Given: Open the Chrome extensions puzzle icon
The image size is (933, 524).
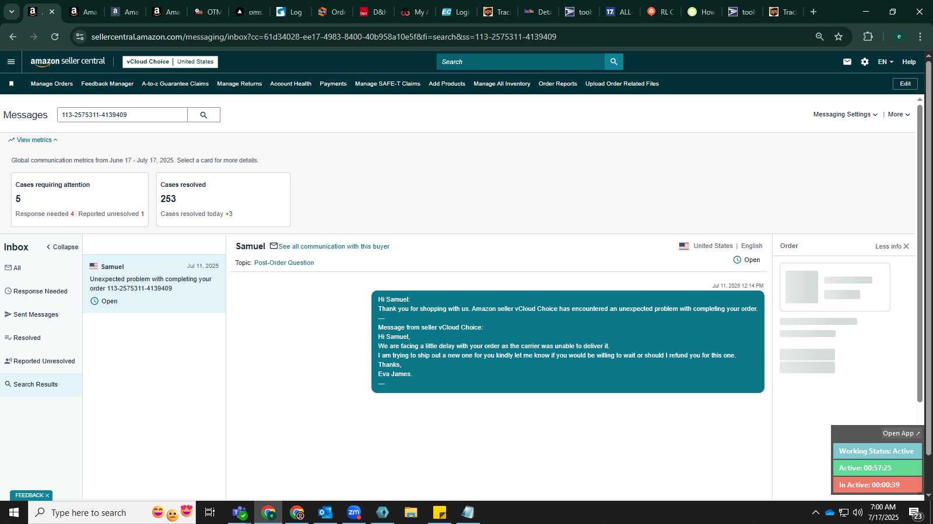Looking at the screenshot, I should [x=868, y=37].
